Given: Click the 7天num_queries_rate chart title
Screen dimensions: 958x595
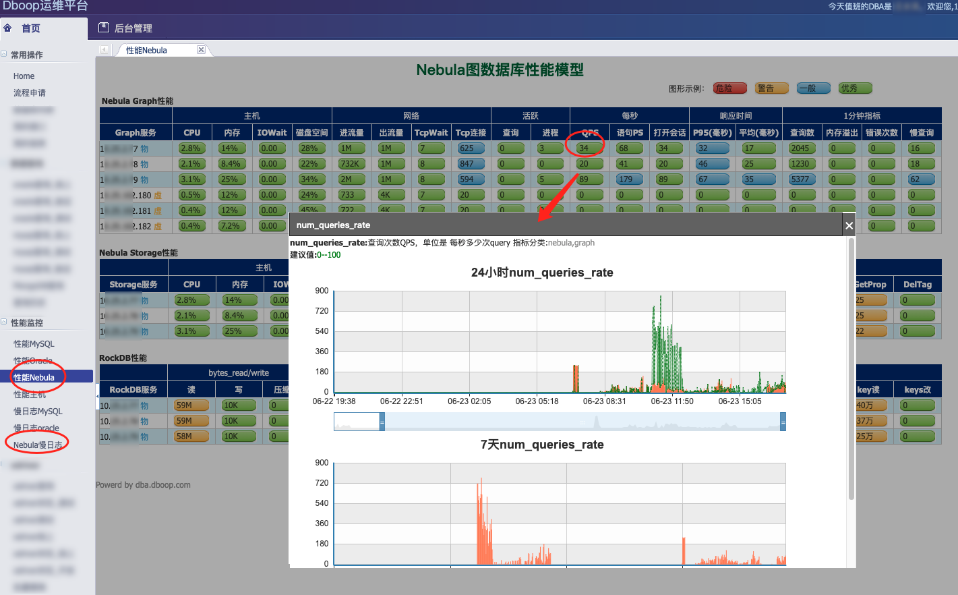Looking at the screenshot, I should [542, 445].
